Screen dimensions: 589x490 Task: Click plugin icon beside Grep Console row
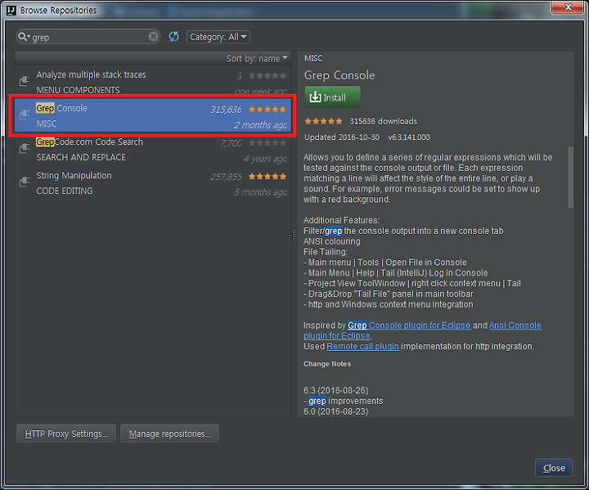(25, 115)
